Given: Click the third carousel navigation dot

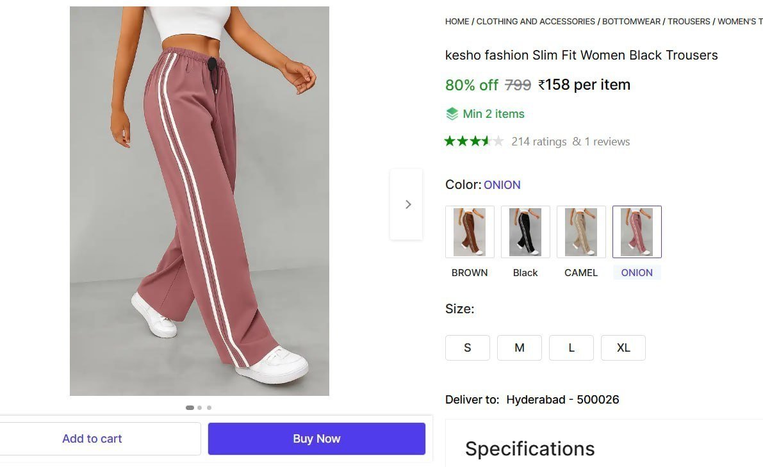Looking at the screenshot, I should tap(208, 407).
